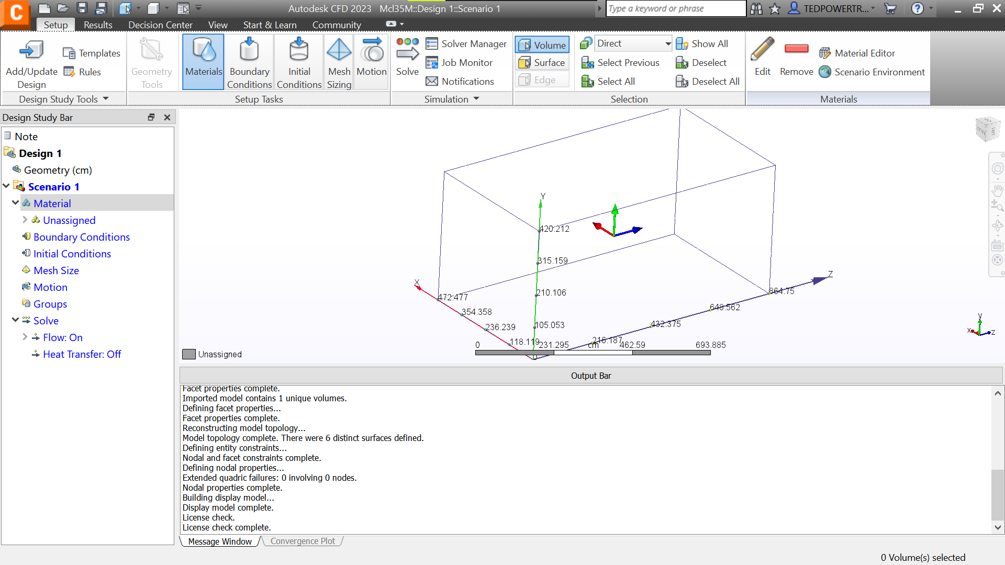Toggle Surface selection mode
The width and height of the screenshot is (1005, 565).
542,62
